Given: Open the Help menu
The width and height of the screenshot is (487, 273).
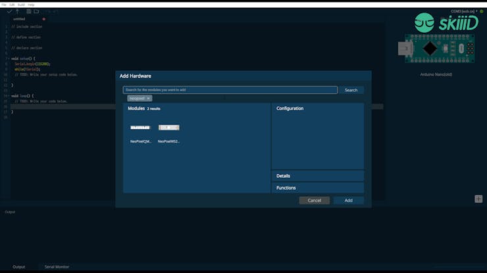Looking at the screenshot, I should (x=31, y=5).
